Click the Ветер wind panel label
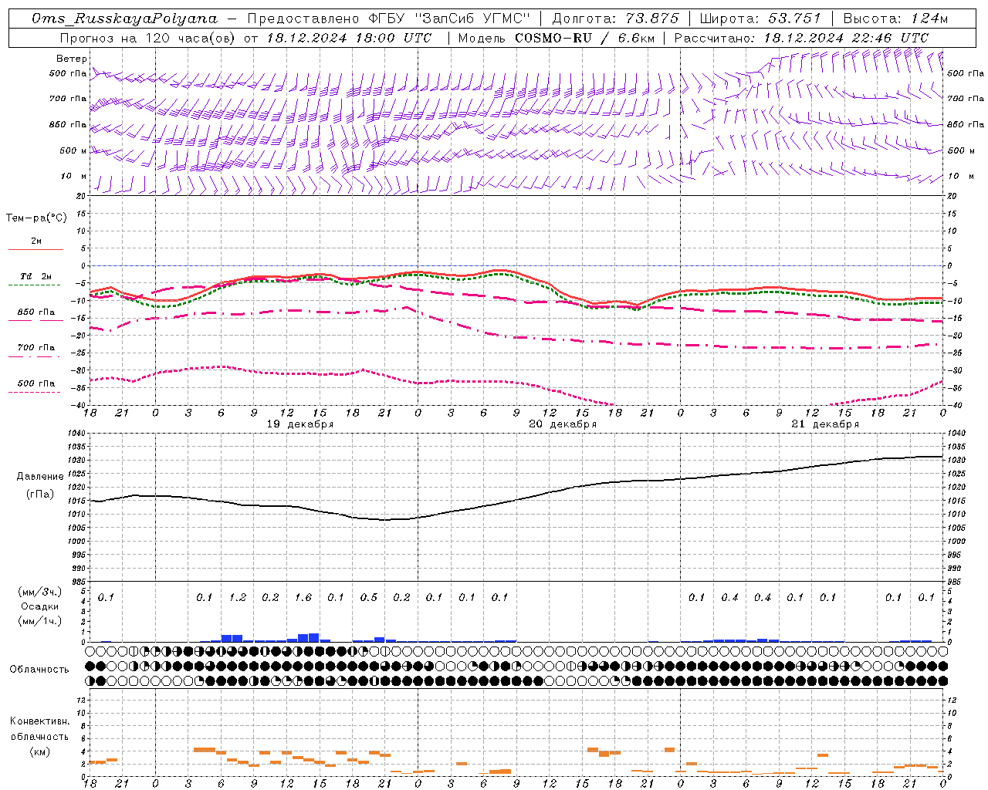 (x=71, y=59)
